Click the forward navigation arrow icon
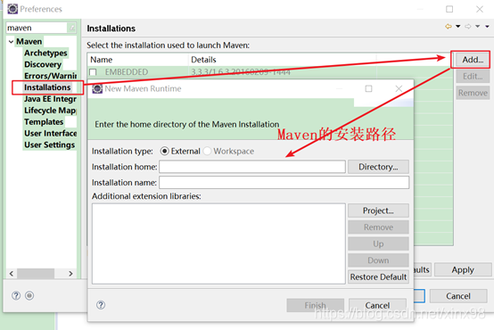 [468, 27]
